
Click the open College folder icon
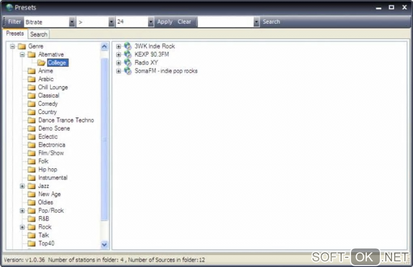[x=41, y=63]
